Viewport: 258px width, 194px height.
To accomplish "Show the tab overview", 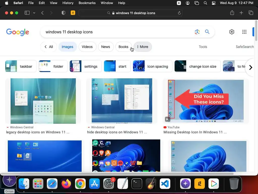I will coord(251,13).
